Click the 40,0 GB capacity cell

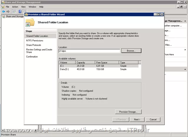click(x=80, y=69)
